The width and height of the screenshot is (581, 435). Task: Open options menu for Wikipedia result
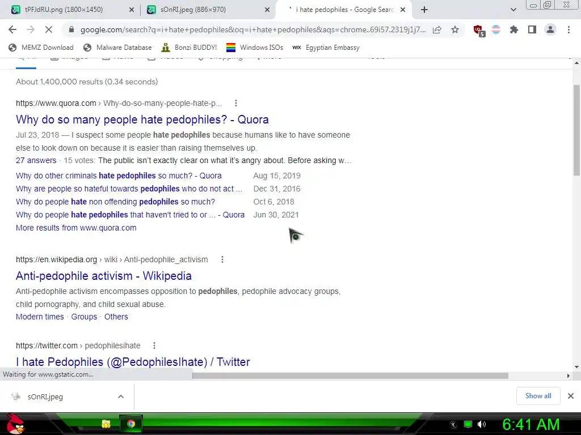click(x=222, y=259)
